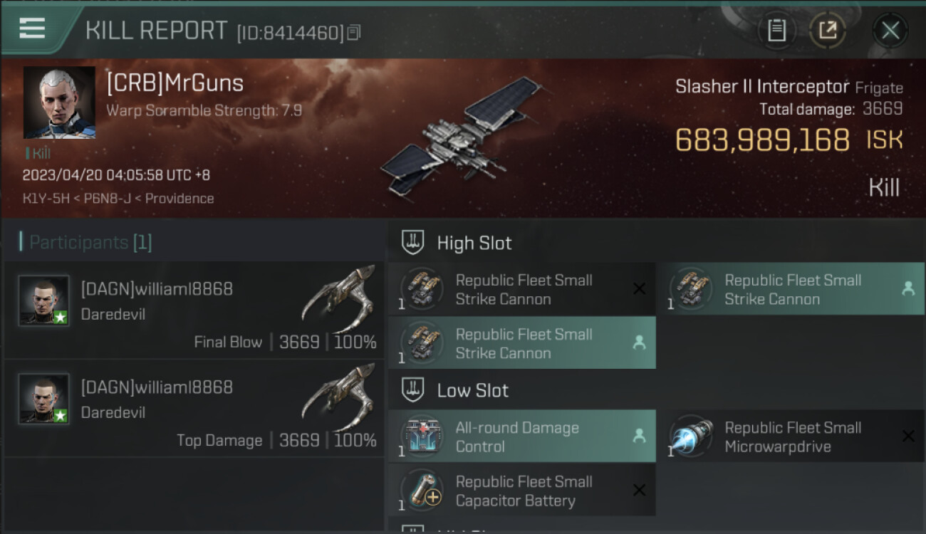Click the Slasher II Interceptor ship name
This screenshot has height=534, width=926.
(x=762, y=87)
